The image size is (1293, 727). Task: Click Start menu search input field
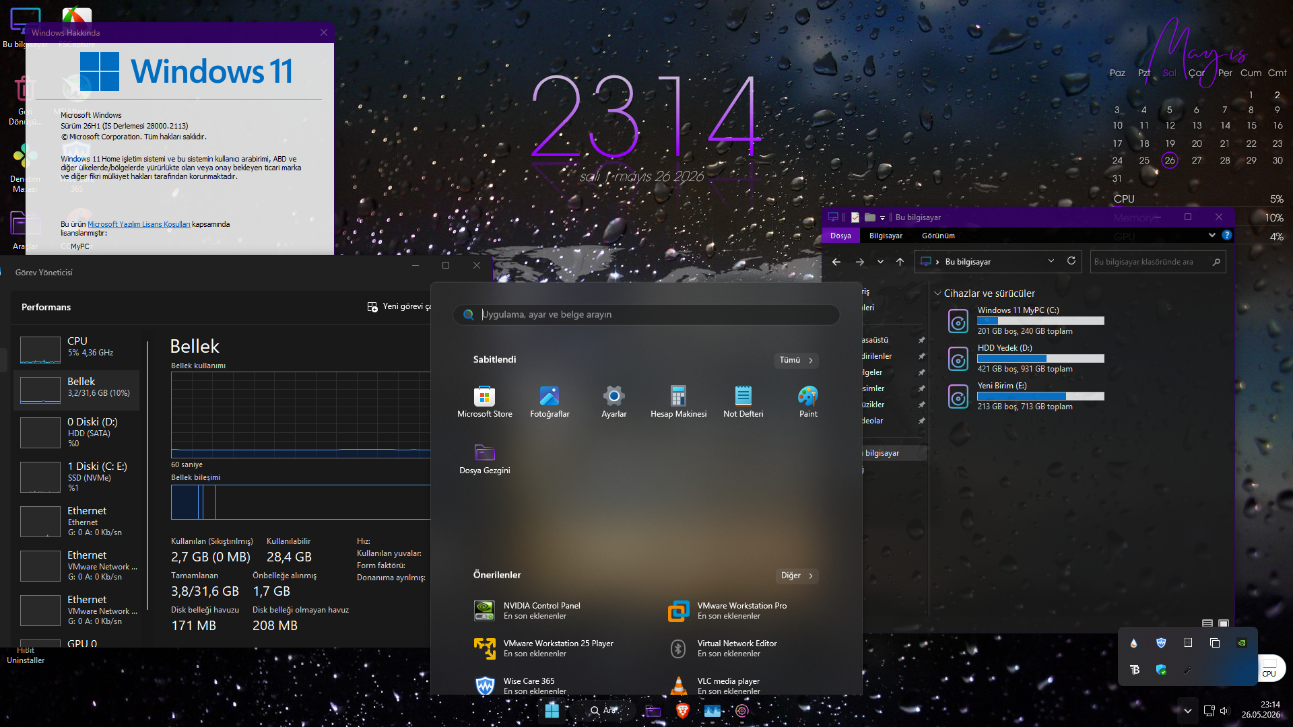646,314
